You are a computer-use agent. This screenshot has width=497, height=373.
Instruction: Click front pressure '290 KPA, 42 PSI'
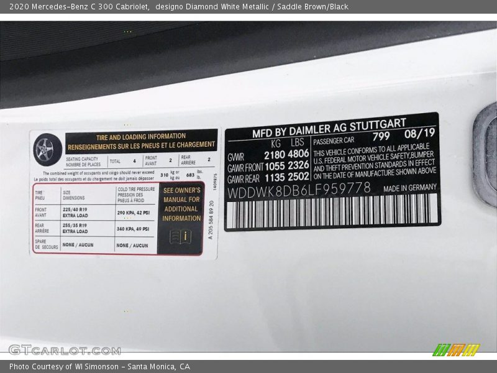click(x=133, y=213)
